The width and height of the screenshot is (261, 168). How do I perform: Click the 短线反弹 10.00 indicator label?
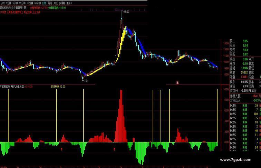point(58,87)
